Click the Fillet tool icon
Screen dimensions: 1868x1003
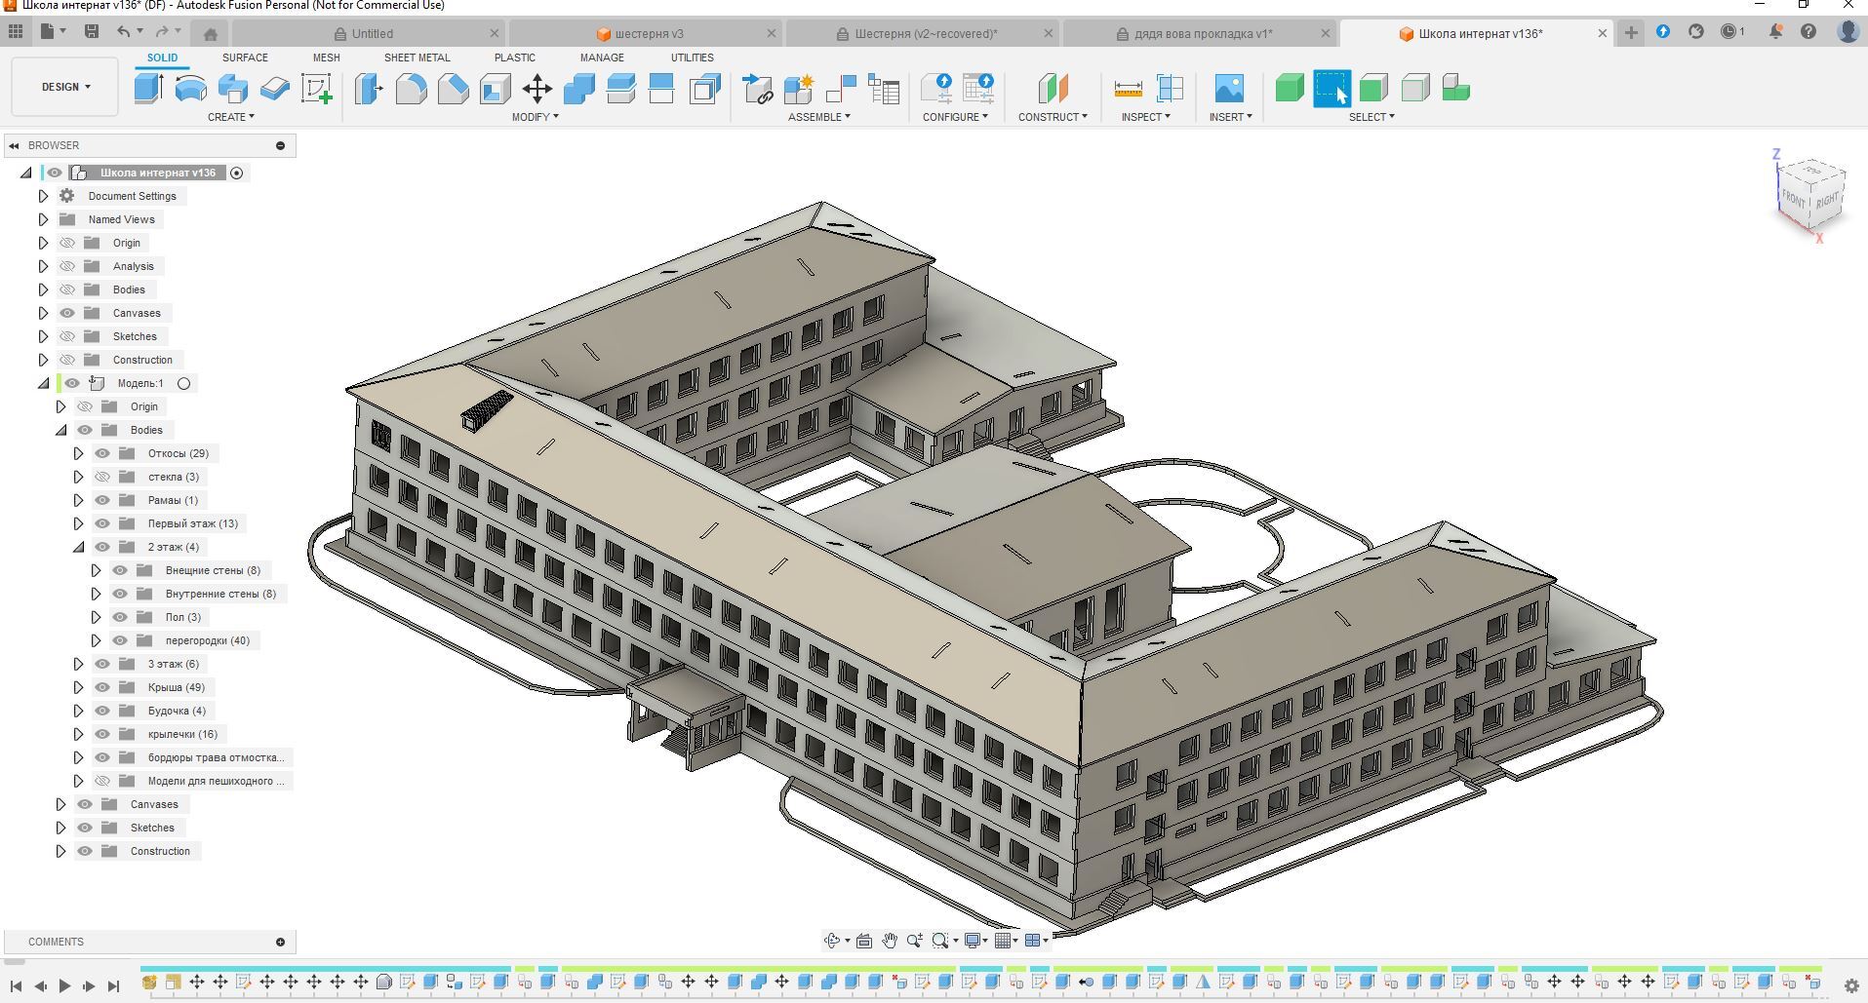tap(411, 89)
